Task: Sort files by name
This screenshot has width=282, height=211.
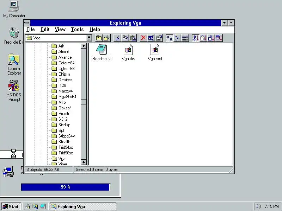Action: coord(196,38)
